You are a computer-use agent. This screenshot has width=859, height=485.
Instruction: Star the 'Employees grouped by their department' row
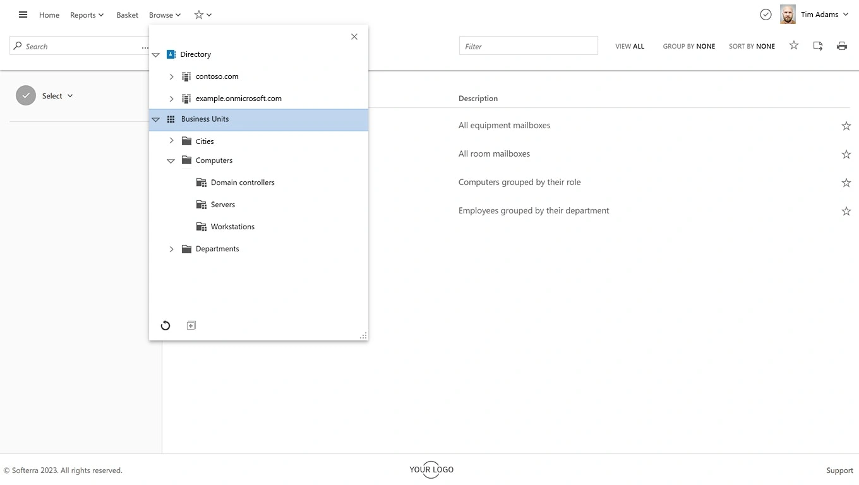pos(846,211)
